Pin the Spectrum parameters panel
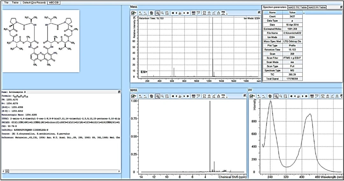Screen dimensions: 344x181 point(341,7)
